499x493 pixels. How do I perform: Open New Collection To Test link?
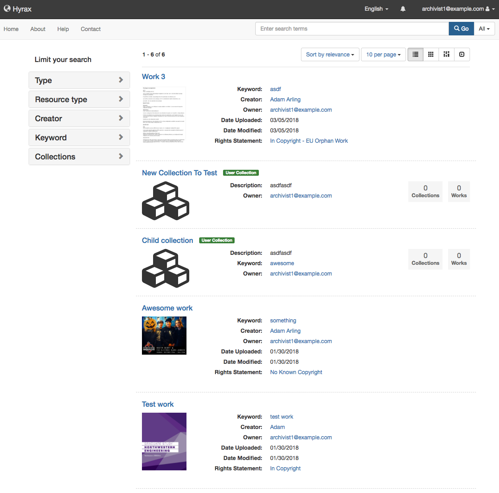coord(179,173)
